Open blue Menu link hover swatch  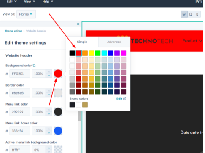point(58,131)
